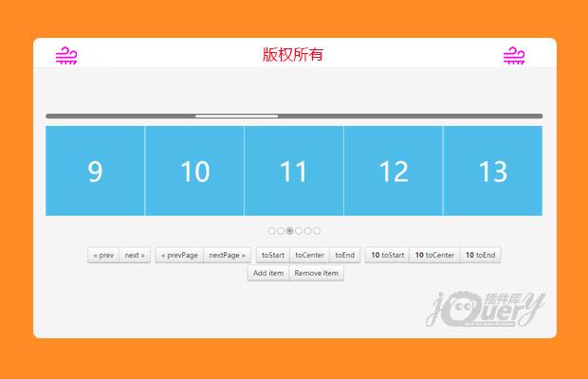Click the red 版权所有 title text
588x379 pixels.
click(293, 54)
